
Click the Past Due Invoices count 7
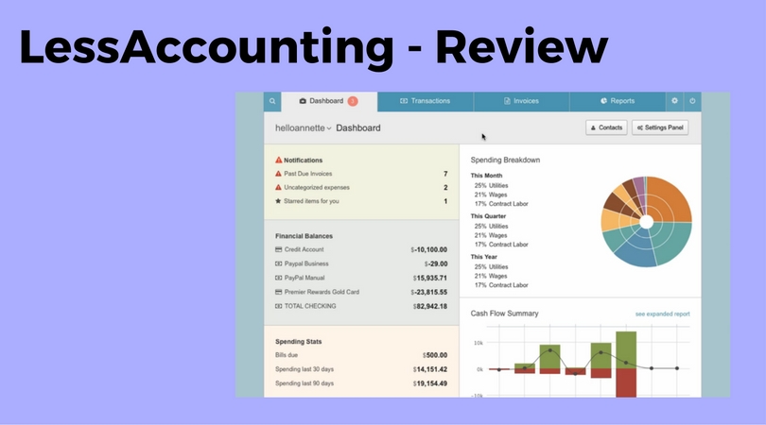coord(445,174)
